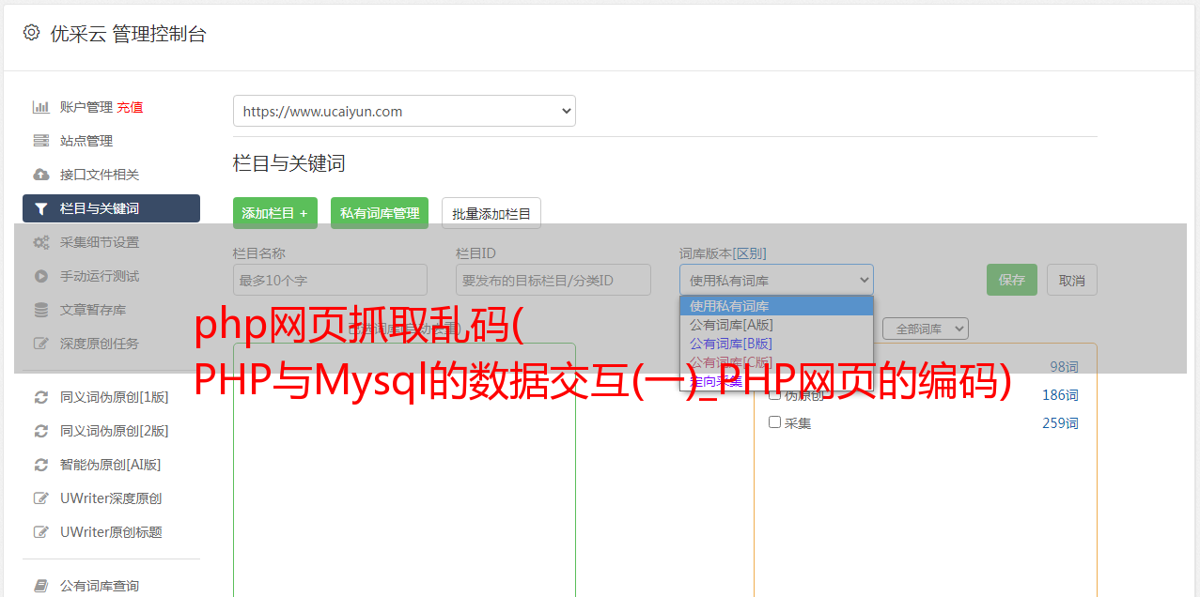Click the 私有词库管理 button
The image size is (1200, 597).
380,213
